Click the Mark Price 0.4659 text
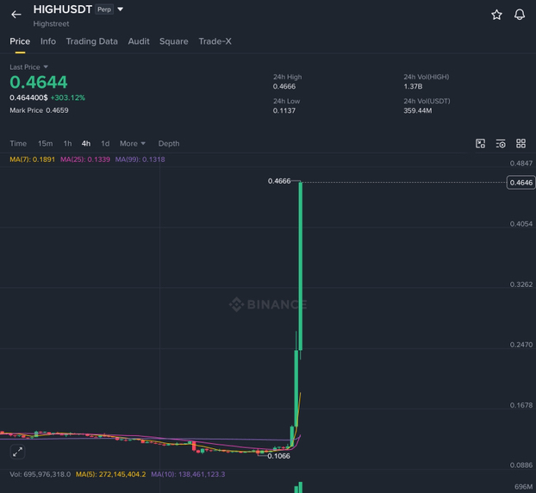This screenshot has width=536, height=493. tap(39, 110)
